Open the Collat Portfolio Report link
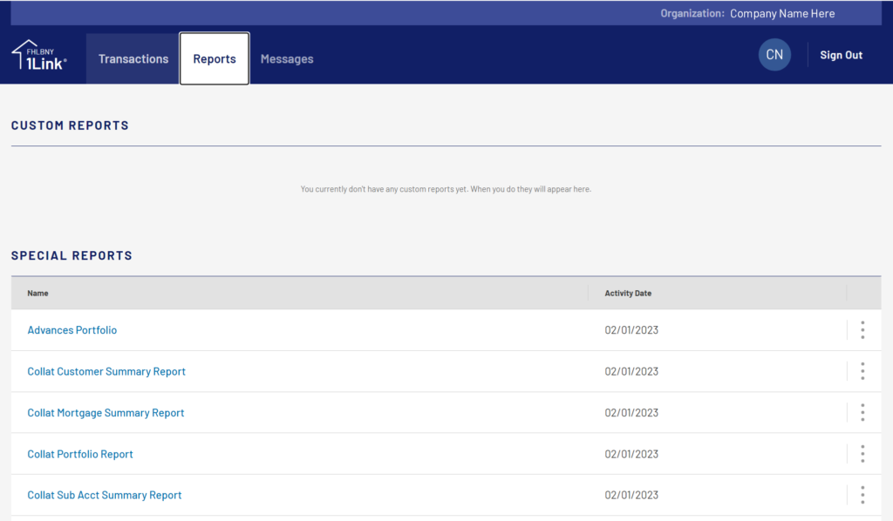The width and height of the screenshot is (893, 521). pos(80,454)
